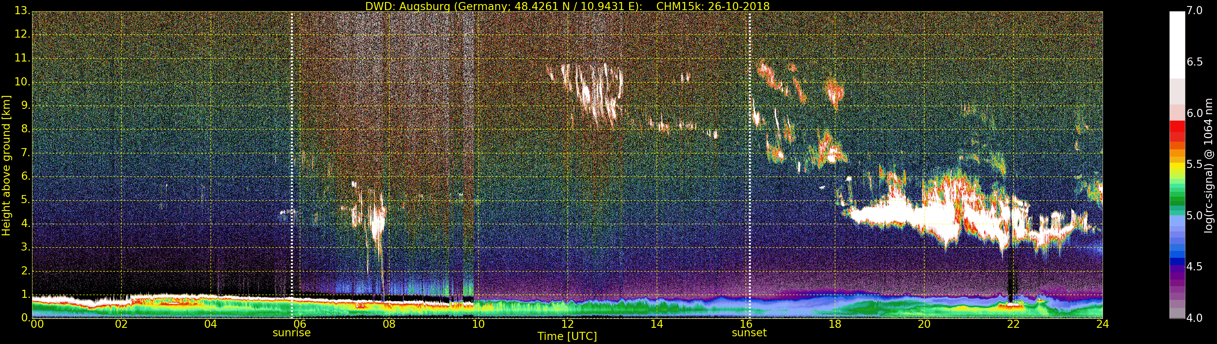Click the colorbar value label '6.0'

point(1195,113)
